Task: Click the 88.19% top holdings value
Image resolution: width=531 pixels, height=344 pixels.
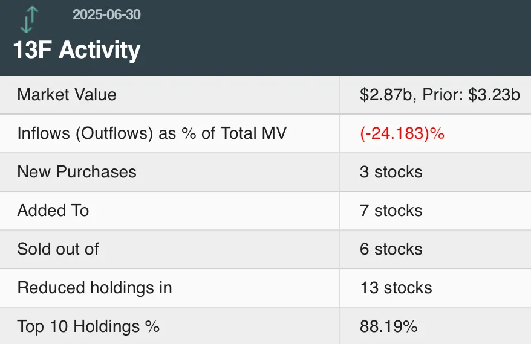Action: [x=388, y=326]
